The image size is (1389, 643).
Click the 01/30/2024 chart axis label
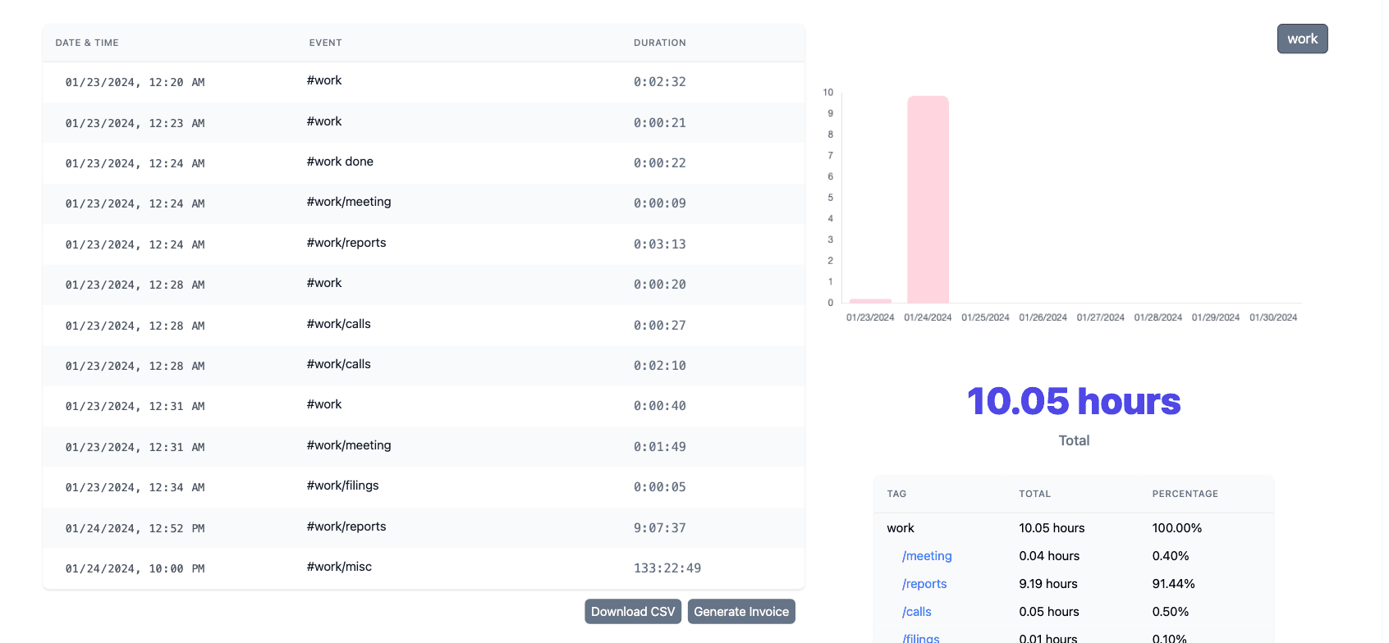[x=1272, y=317]
